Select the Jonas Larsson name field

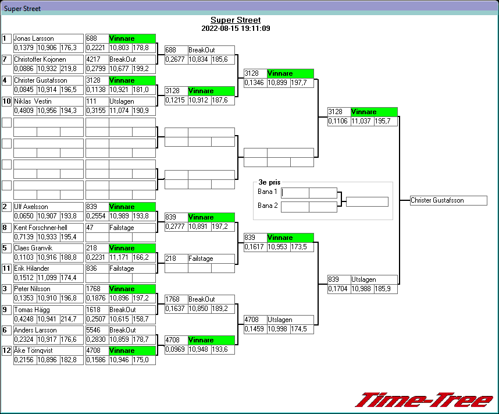pyautogui.click(x=48, y=38)
